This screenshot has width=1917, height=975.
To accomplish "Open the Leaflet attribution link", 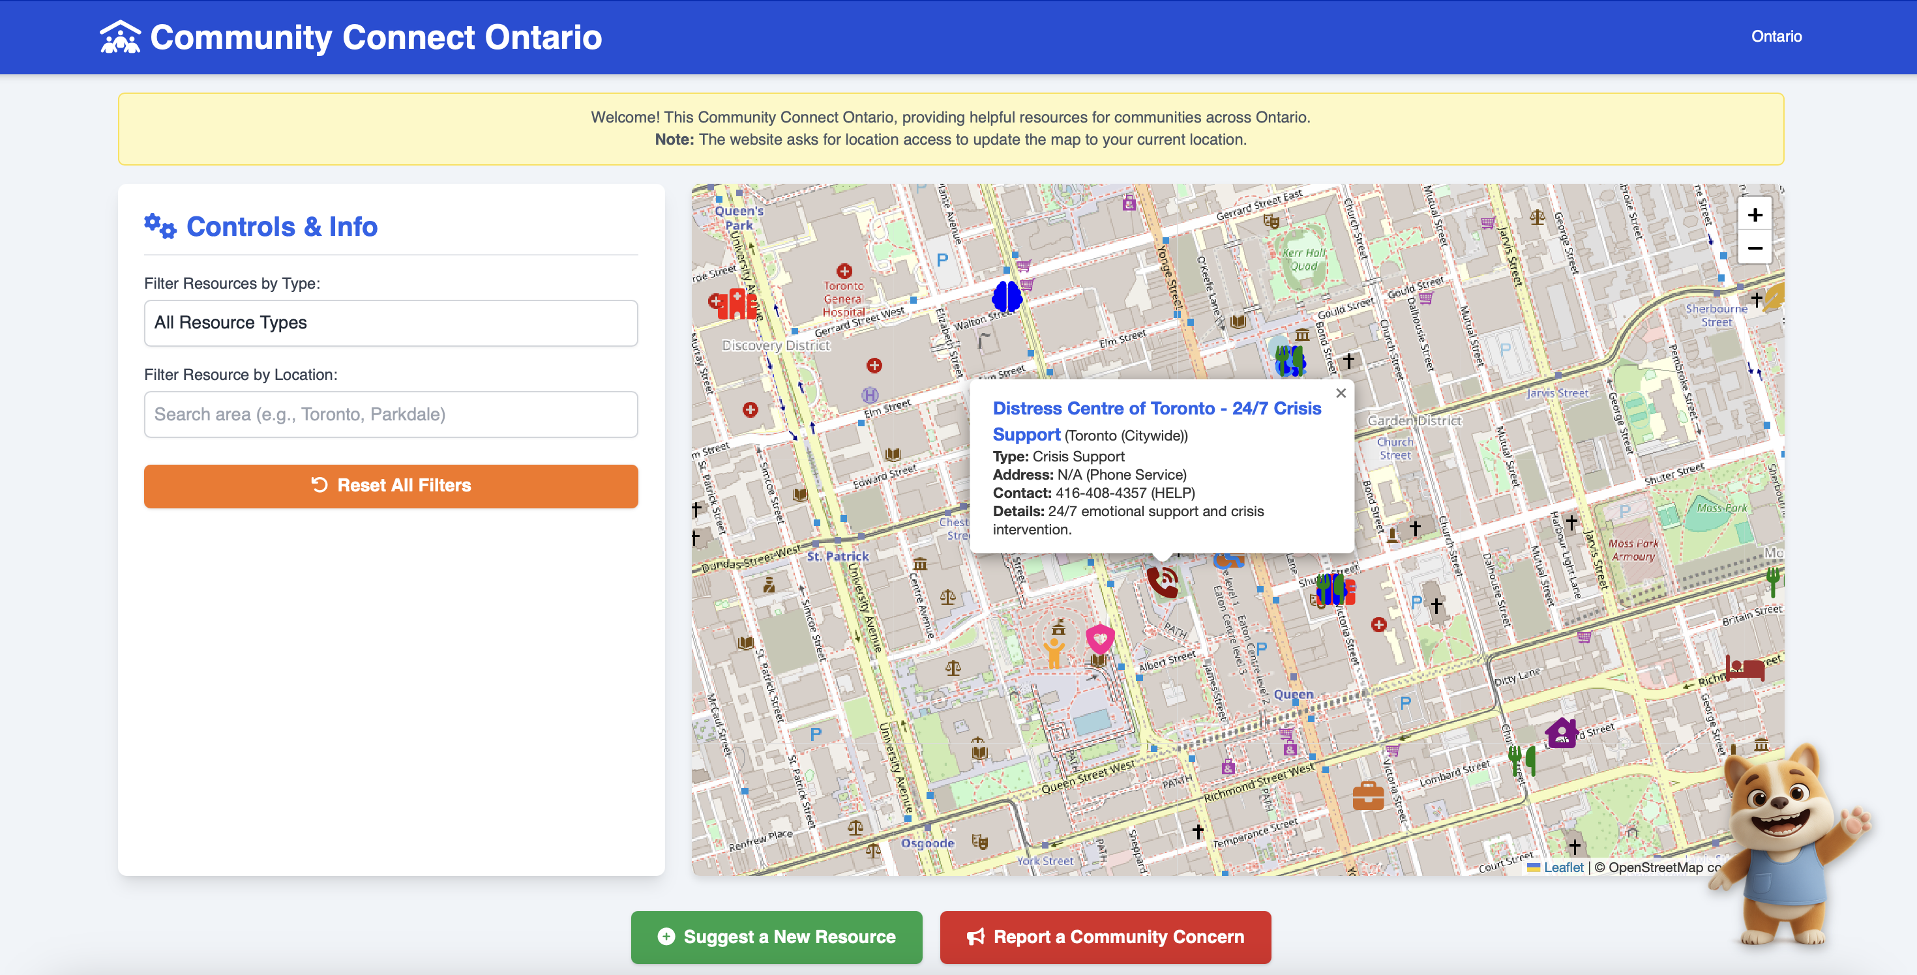I will (x=1563, y=867).
